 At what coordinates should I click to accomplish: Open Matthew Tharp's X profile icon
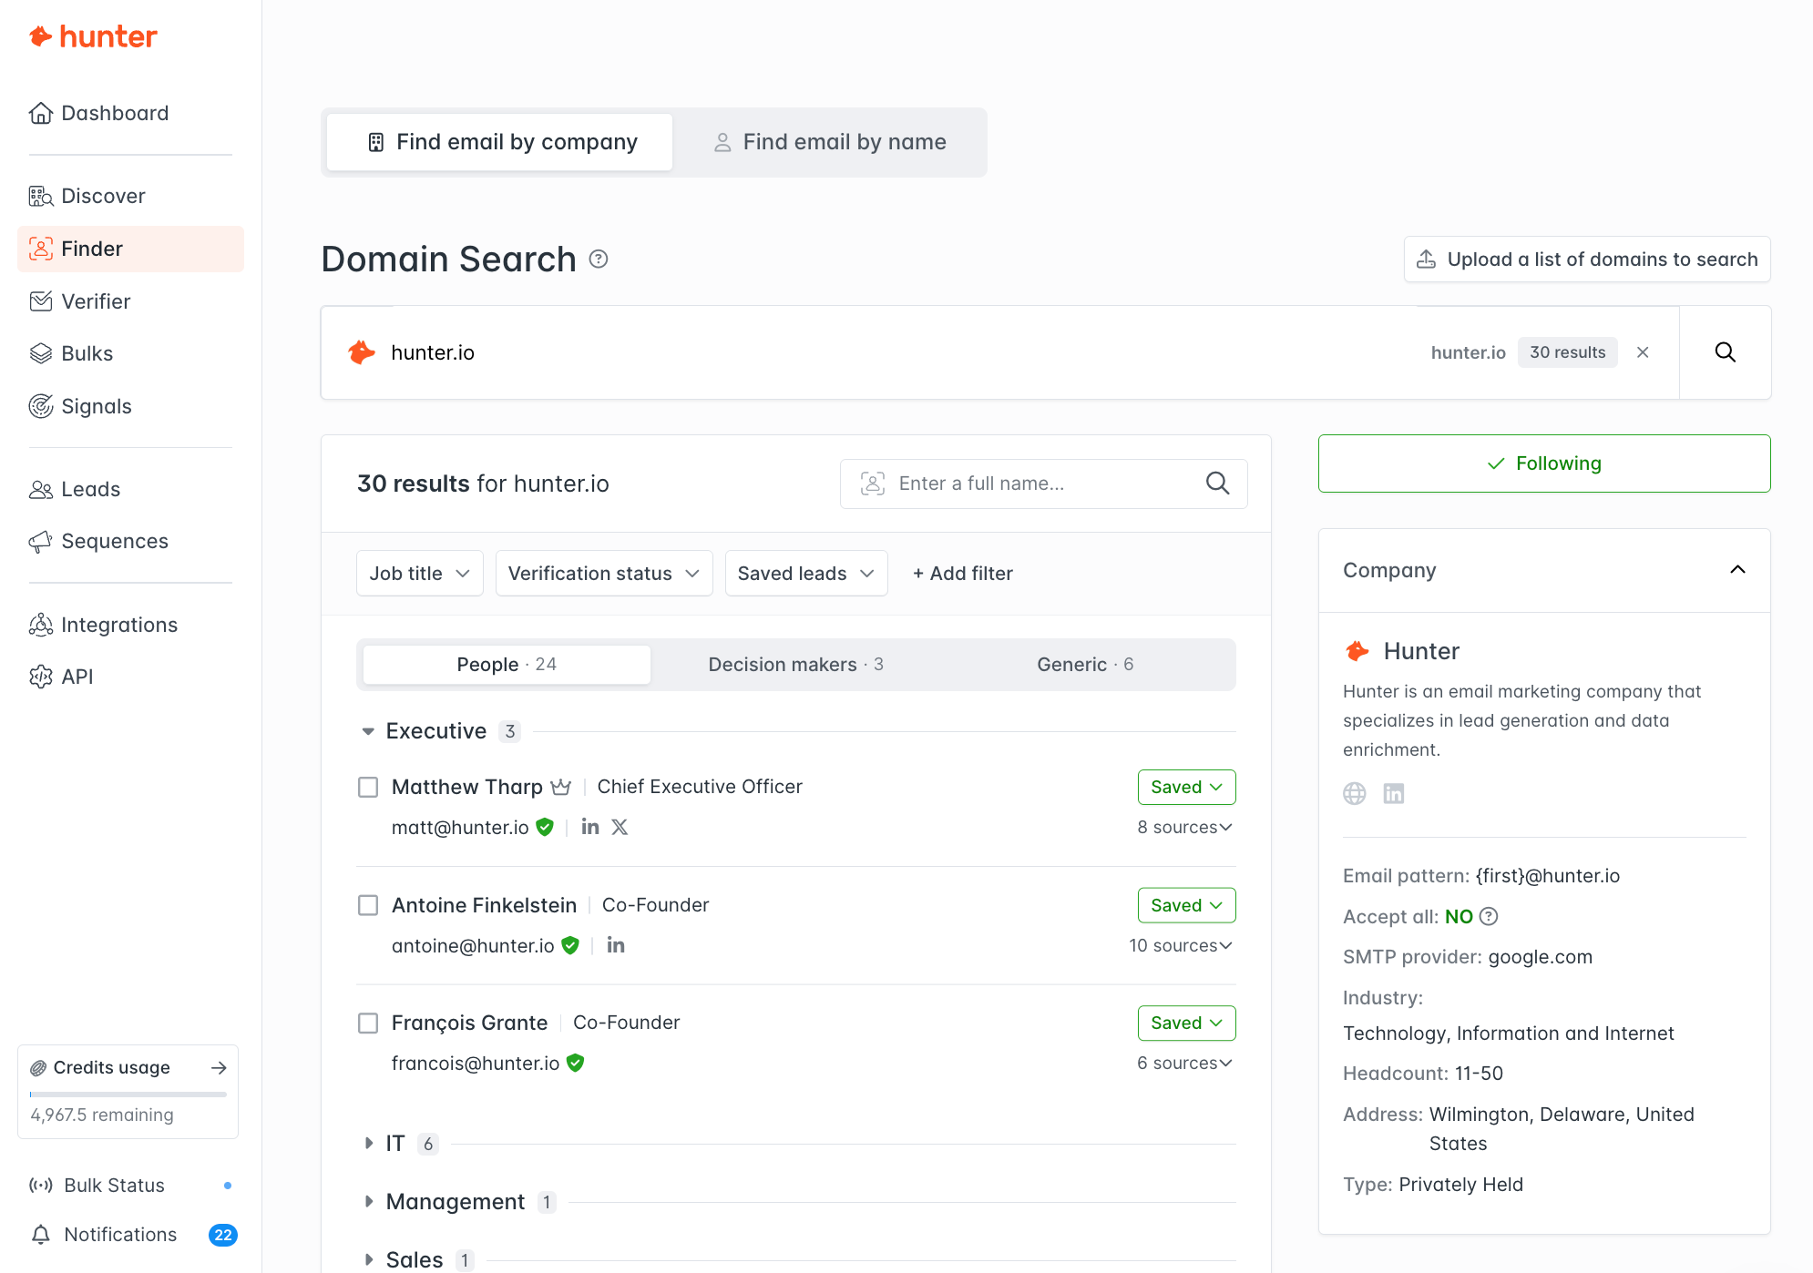[x=620, y=827]
